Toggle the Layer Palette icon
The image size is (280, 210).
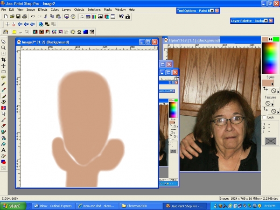point(106,17)
